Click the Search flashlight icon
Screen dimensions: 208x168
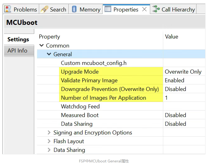tap(44, 9)
